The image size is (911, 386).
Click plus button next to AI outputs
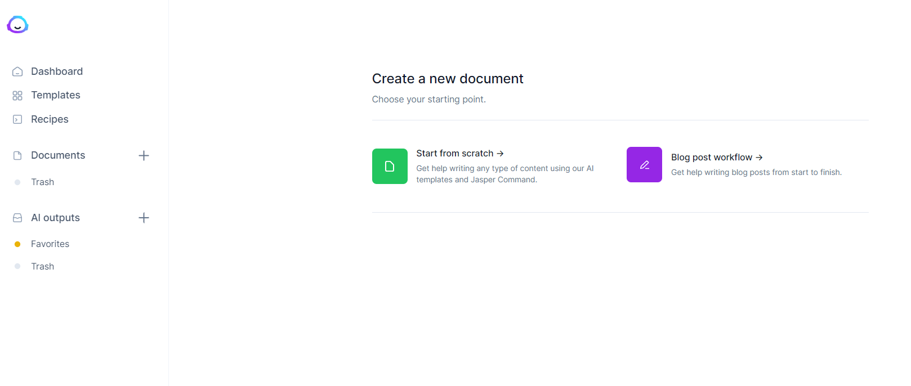pos(144,218)
